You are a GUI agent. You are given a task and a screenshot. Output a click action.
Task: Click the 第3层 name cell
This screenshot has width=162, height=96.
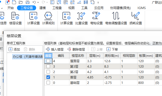(x=78, y=66)
